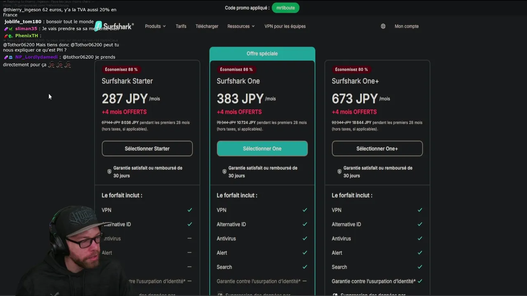Click the 673 JPY price
This screenshot has height=296, width=527.
[x=355, y=99]
